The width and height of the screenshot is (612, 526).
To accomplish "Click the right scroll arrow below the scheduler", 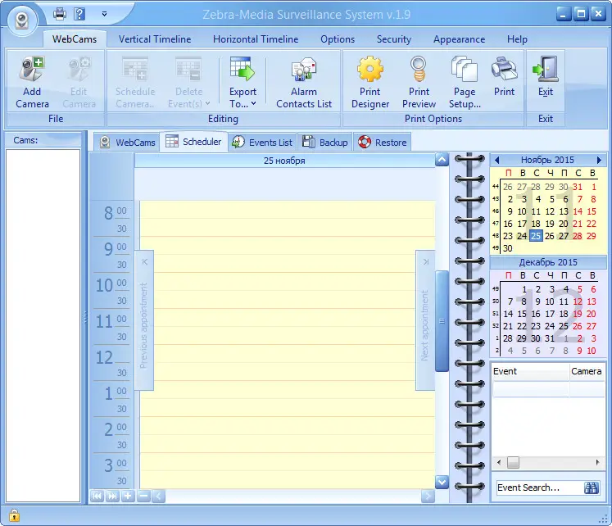I will click(428, 496).
